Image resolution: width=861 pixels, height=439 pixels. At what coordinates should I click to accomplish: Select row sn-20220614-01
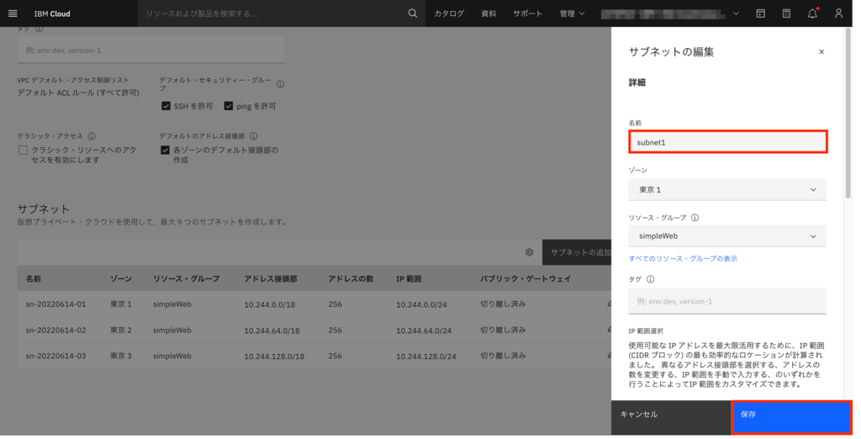point(314,304)
